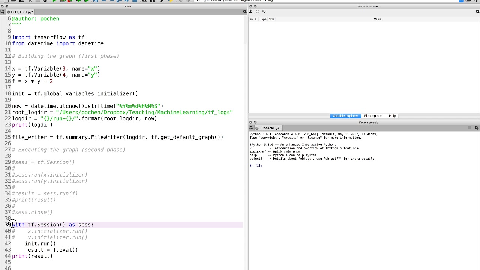Viewport: 480px width, 270px height.
Task: Undock the Variable explorer pane
Action: coord(255,6)
